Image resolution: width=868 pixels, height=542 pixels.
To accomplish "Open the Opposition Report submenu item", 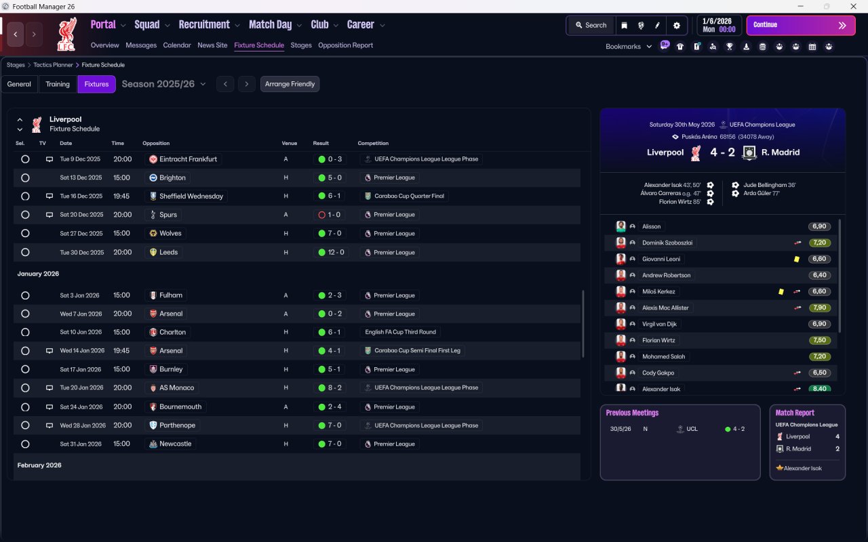I will 345,45.
